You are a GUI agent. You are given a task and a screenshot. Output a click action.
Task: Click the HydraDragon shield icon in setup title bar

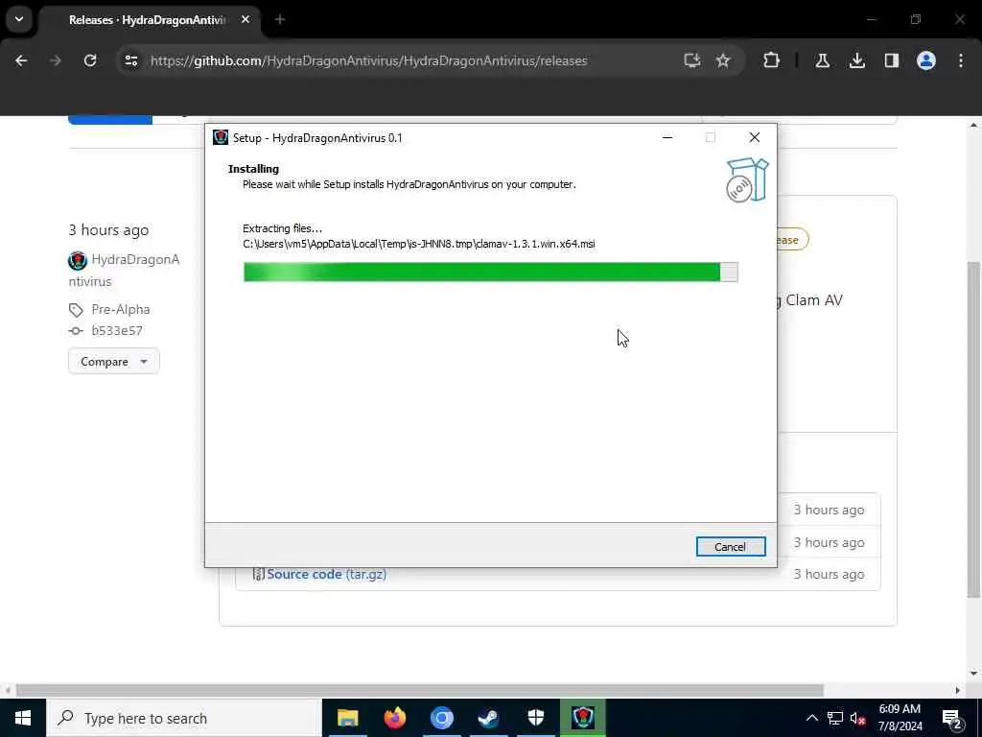(221, 137)
